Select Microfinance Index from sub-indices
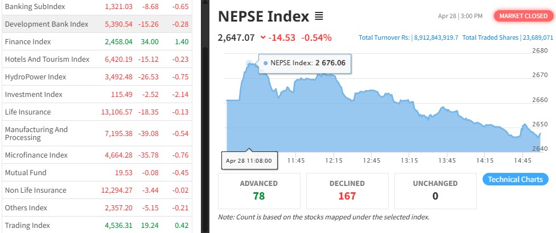This screenshot has width=556, height=233. tap(97, 155)
